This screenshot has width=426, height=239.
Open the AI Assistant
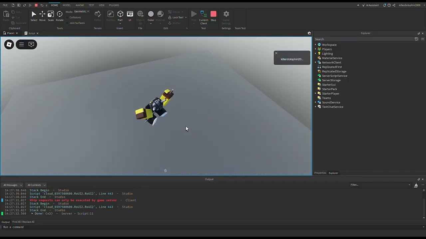coord(371,5)
